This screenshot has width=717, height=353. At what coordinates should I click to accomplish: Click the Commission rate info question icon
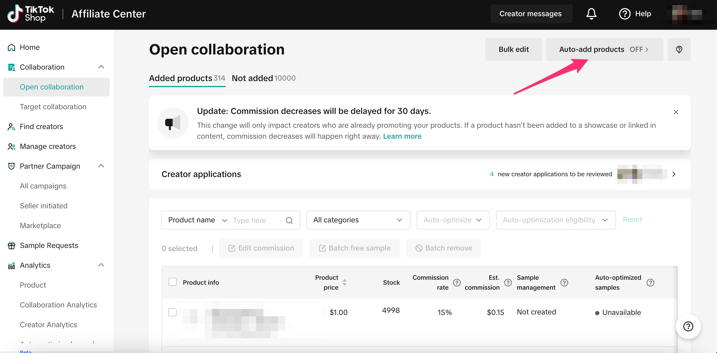click(x=457, y=282)
